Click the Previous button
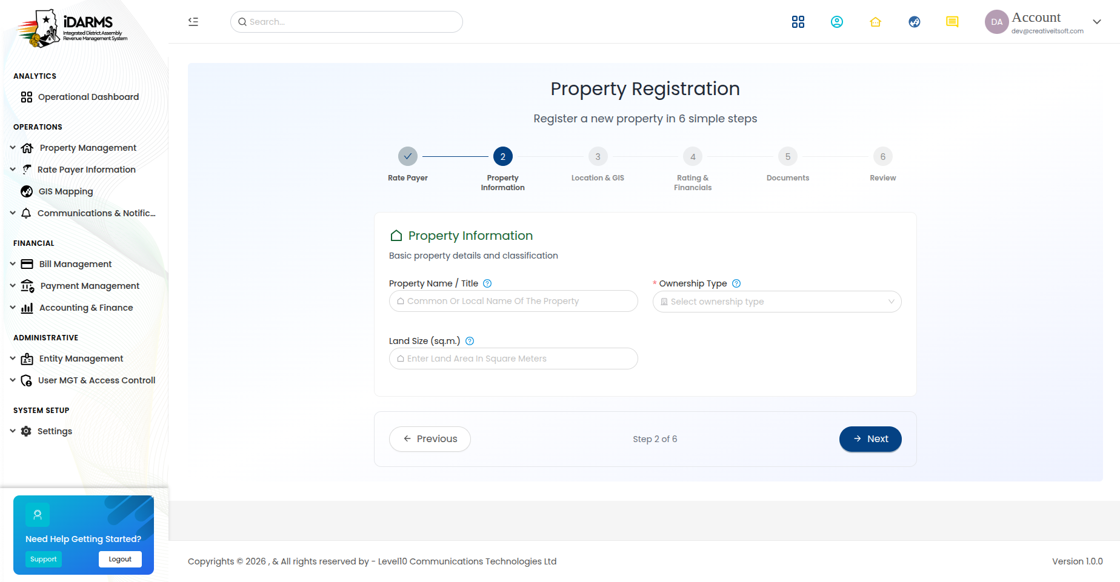Viewport: 1120px width, 582px height. click(430, 439)
